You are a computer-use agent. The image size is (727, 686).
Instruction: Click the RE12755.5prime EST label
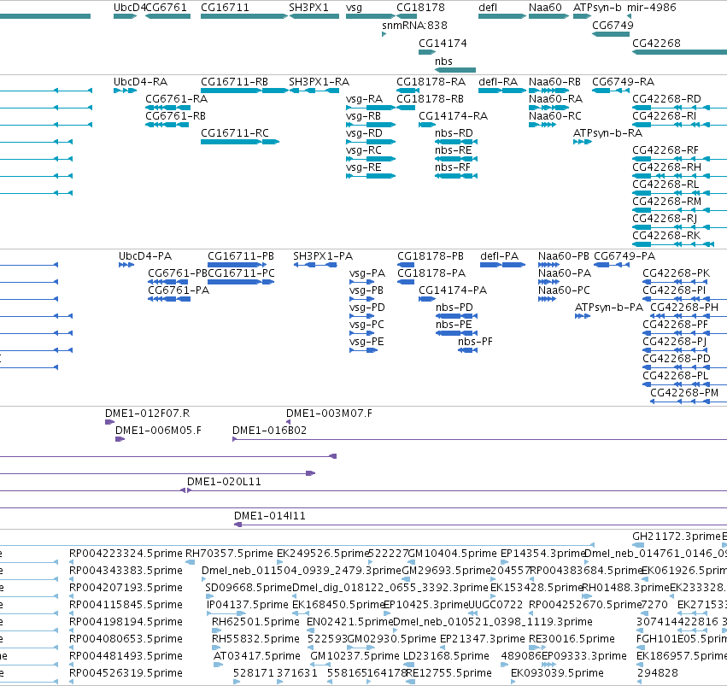(449, 673)
